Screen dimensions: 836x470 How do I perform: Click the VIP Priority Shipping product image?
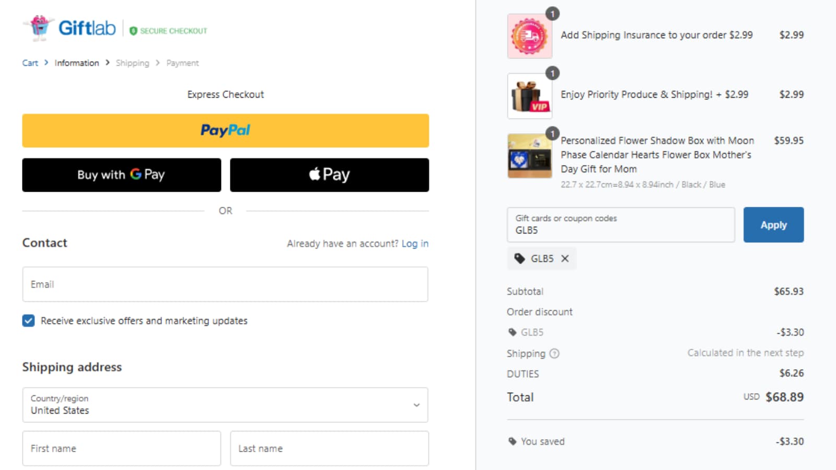click(529, 96)
